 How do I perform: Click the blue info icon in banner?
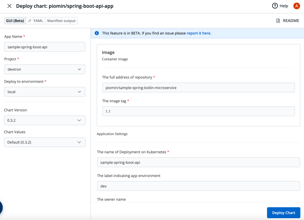click(97, 33)
